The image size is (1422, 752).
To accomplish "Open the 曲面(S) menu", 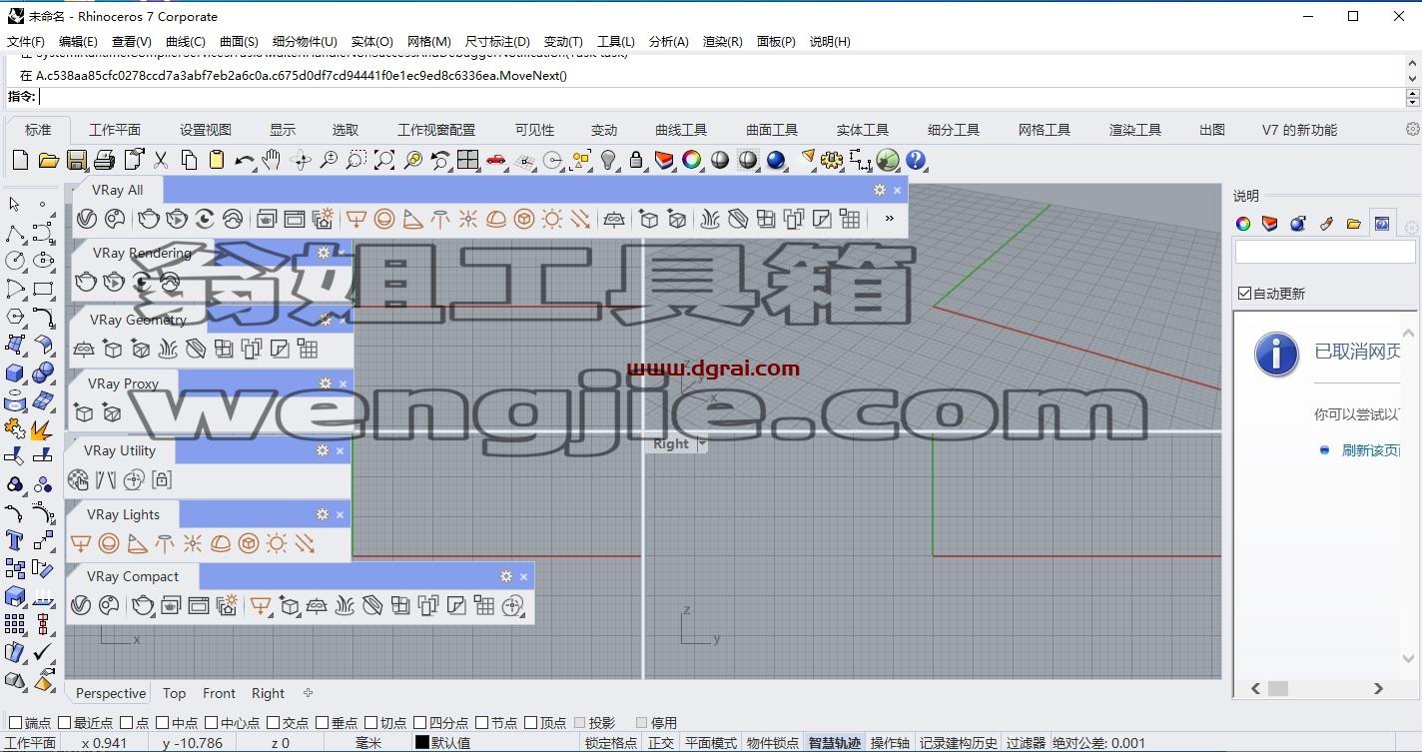I will [x=239, y=41].
